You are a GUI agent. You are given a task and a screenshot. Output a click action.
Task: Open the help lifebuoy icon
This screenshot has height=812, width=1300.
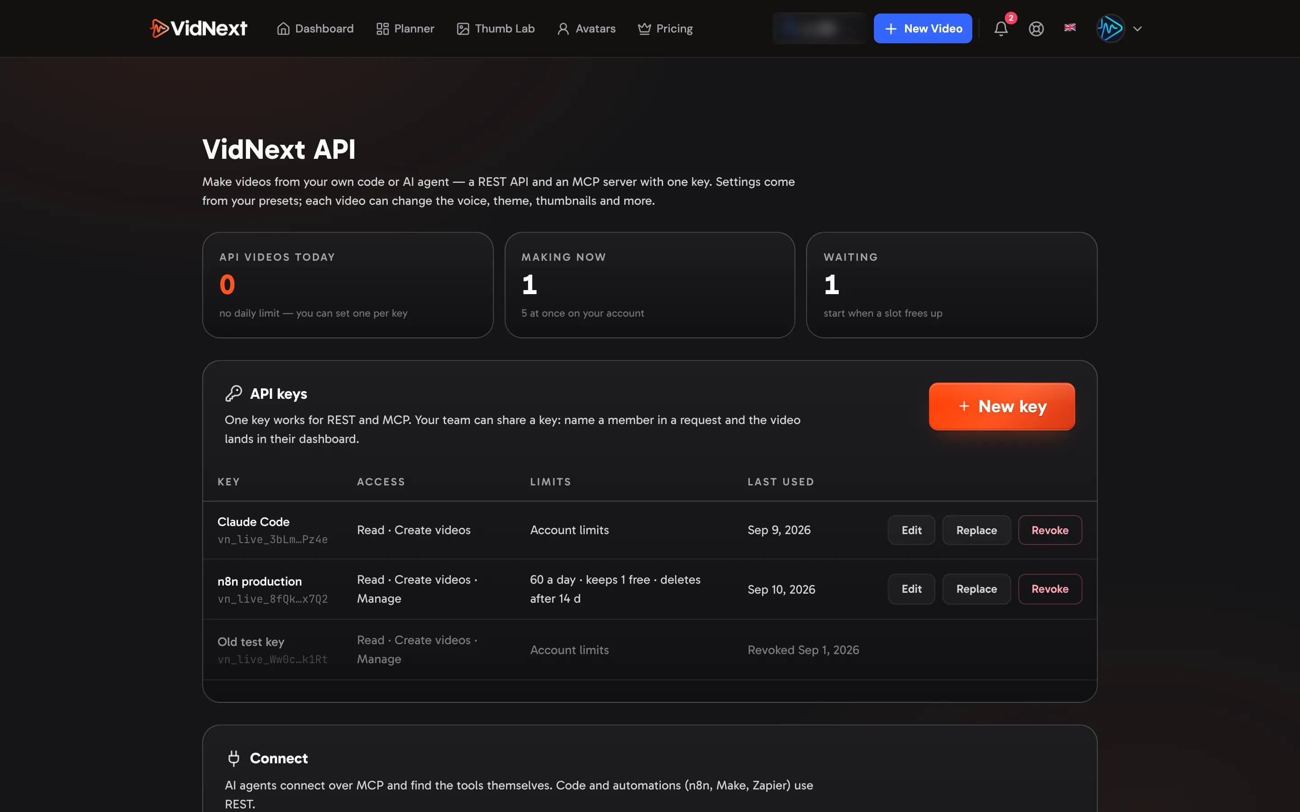(1035, 28)
